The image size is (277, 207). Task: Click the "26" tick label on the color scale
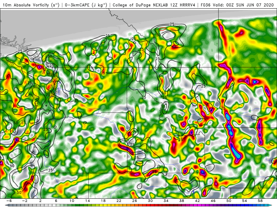point(135,201)
